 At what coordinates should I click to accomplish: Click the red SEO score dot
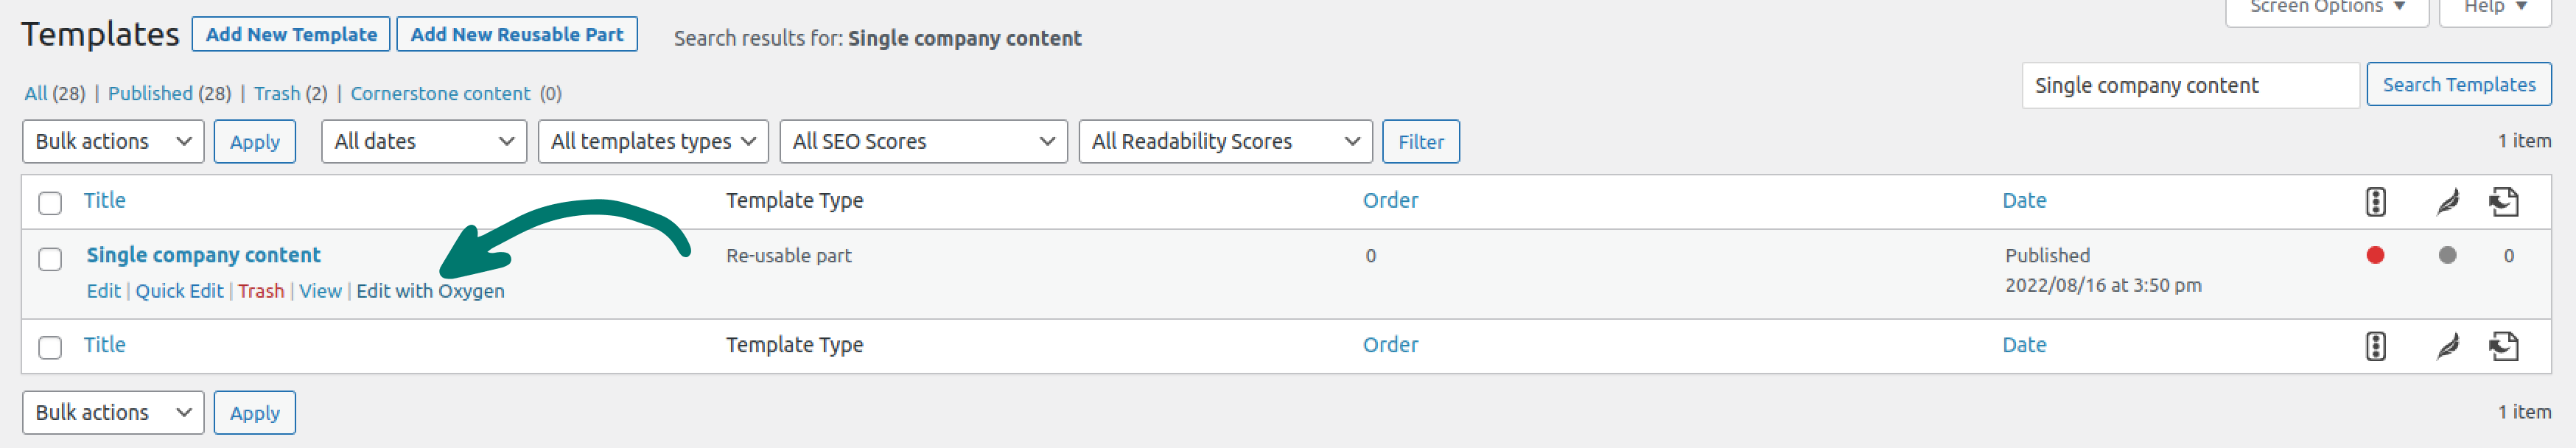pyautogui.click(x=2375, y=255)
